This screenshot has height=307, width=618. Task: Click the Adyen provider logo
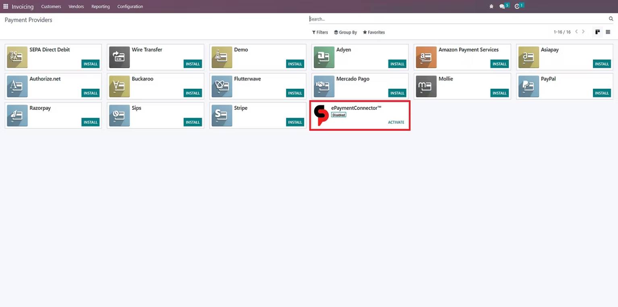tap(324, 57)
